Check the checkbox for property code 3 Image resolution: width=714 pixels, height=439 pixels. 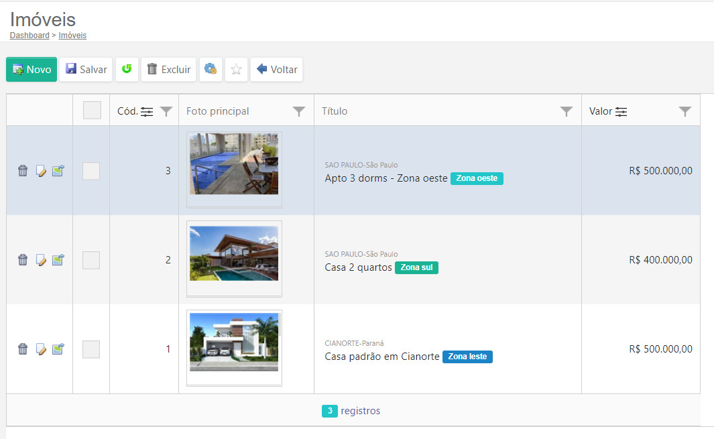tap(91, 171)
